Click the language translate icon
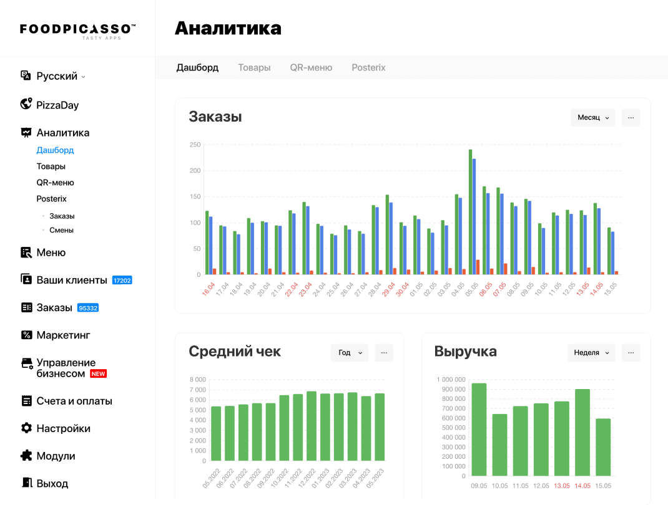668x505 pixels. [x=26, y=75]
